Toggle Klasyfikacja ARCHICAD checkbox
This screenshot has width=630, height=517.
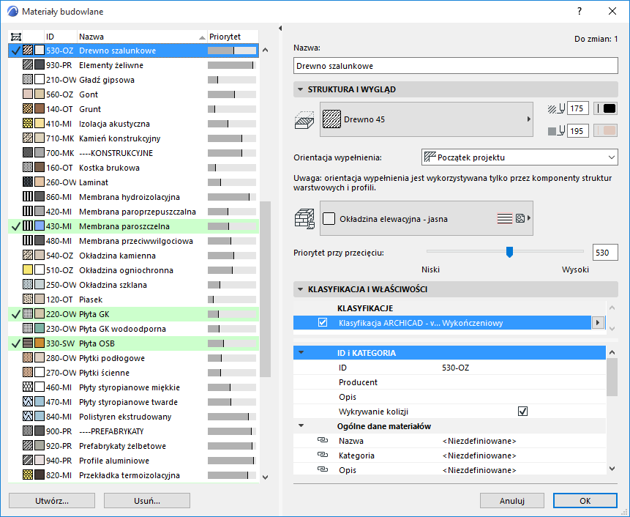pyautogui.click(x=322, y=322)
